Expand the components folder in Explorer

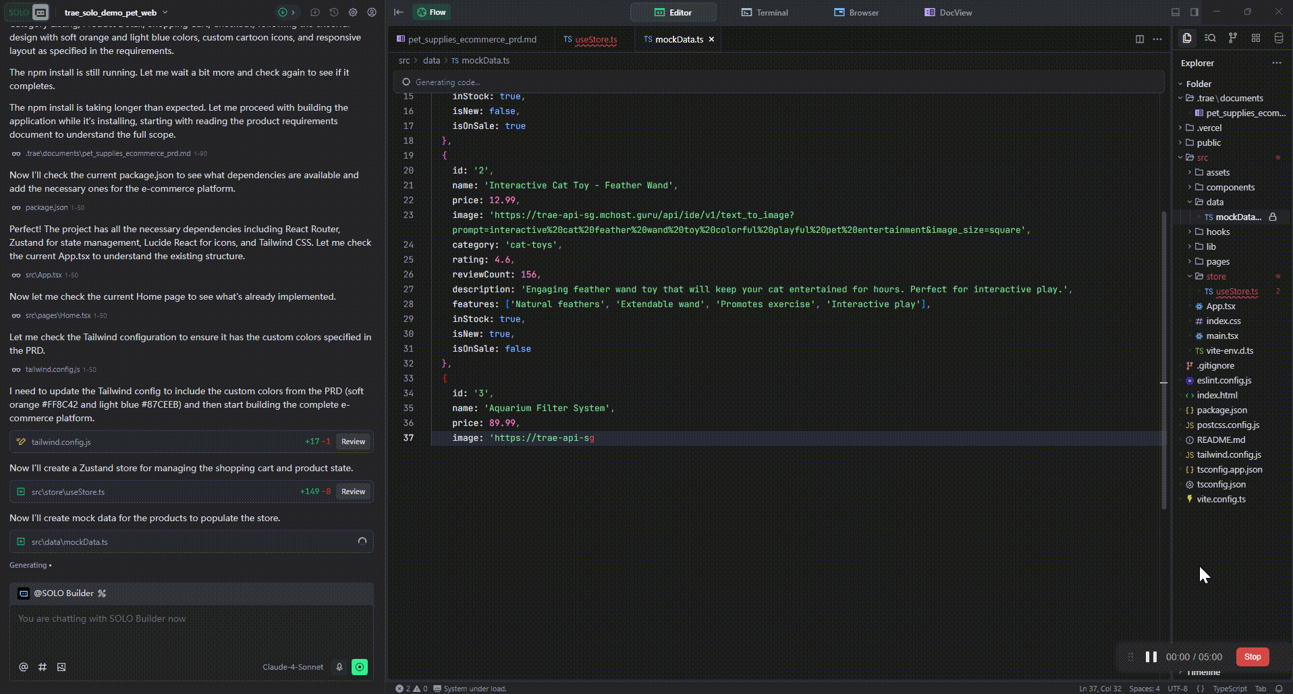(x=1190, y=187)
